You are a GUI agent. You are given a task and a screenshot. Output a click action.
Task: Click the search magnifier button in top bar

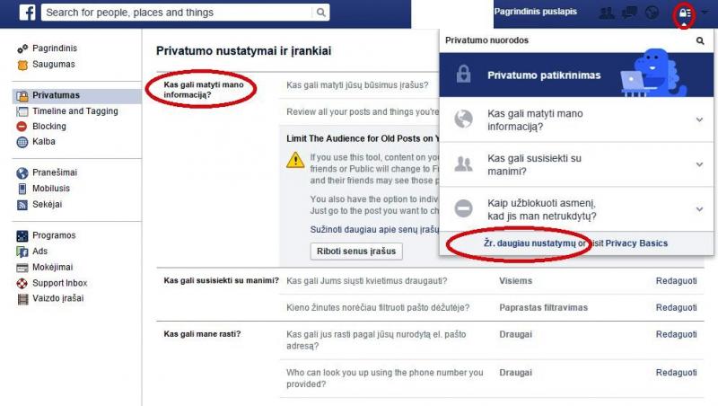click(x=321, y=13)
